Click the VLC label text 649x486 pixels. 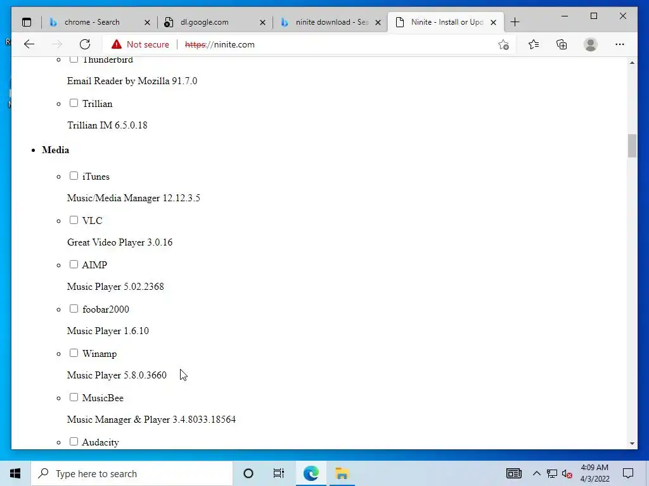(93, 221)
